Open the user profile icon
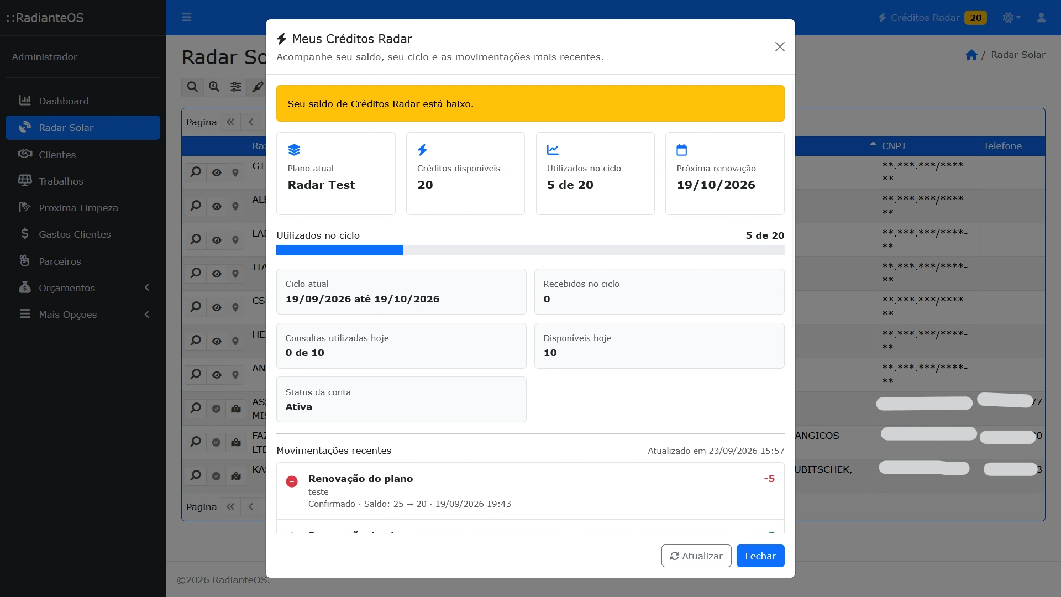The height and width of the screenshot is (597, 1061). click(1041, 18)
